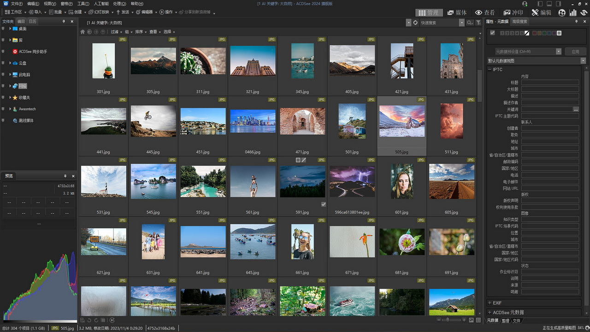The height and width of the screenshot is (332, 590).
Task: Click the 应用 apply button
Action: click(575, 52)
